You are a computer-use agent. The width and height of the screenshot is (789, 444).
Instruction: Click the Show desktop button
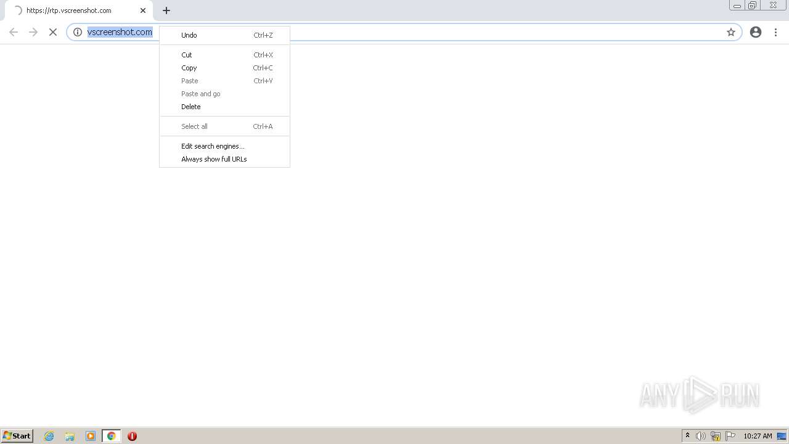(x=782, y=436)
